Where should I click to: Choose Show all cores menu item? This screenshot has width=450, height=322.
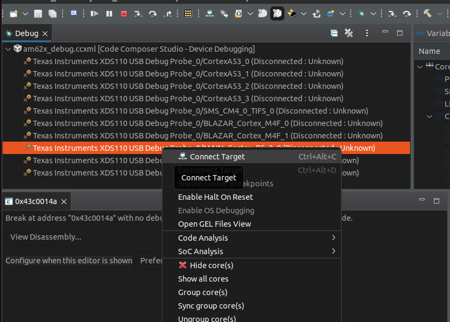[x=251, y=279]
